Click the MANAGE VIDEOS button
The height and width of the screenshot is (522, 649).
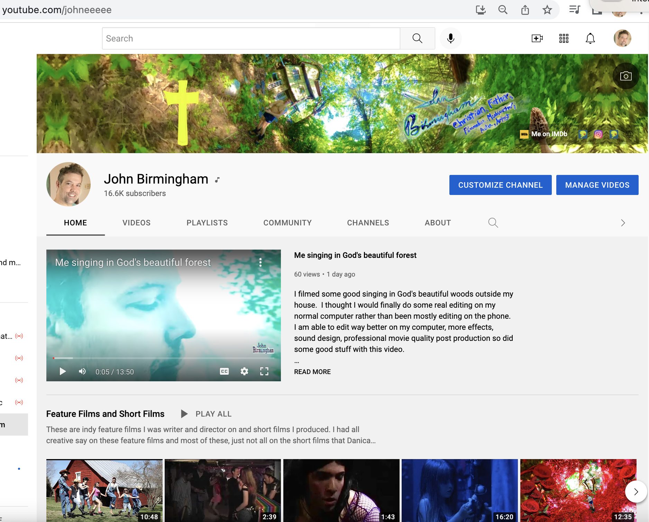coord(597,185)
